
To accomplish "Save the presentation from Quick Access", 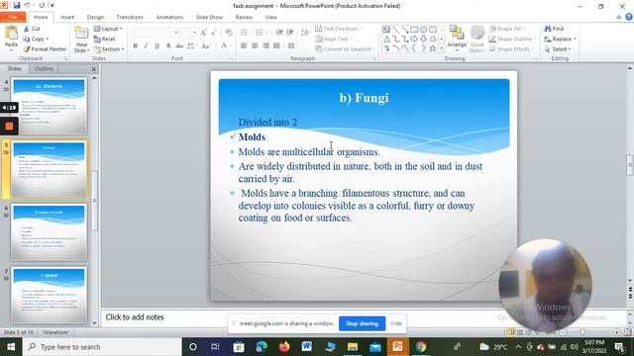I will tap(17, 5).
